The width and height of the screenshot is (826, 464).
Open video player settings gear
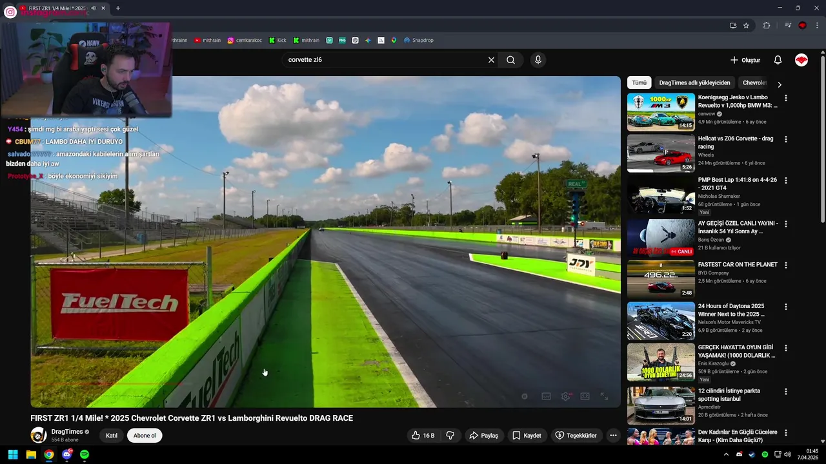(565, 396)
